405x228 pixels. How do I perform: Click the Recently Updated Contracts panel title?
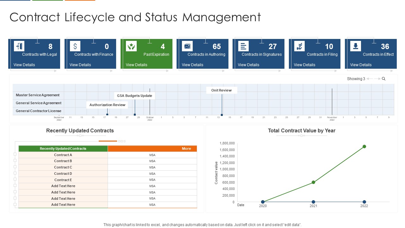pos(80,130)
